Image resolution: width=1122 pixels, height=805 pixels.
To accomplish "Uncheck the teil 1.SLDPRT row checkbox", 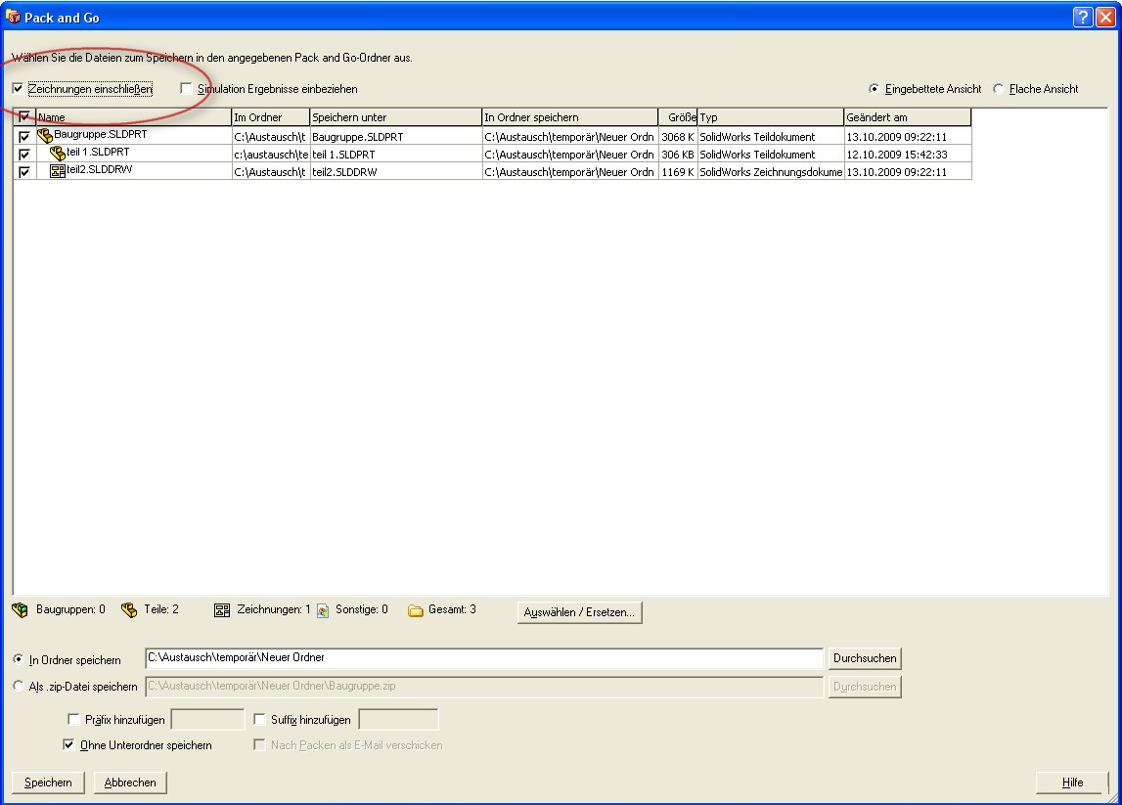I will [24, 154].
